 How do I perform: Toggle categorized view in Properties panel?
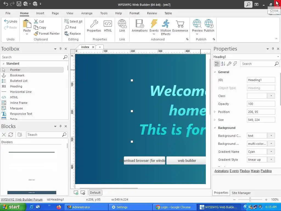click(x=217, y=63)
